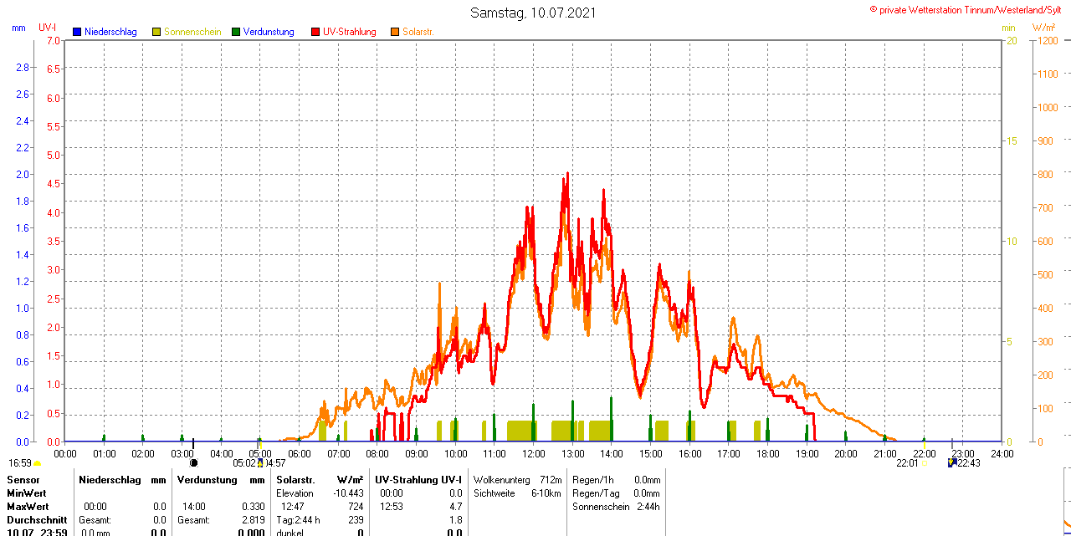Click the Wolkenunterg. 712m value
The height and width of the screenshot is (536, 1071).
pyautogui.click(x=517, y=480)
